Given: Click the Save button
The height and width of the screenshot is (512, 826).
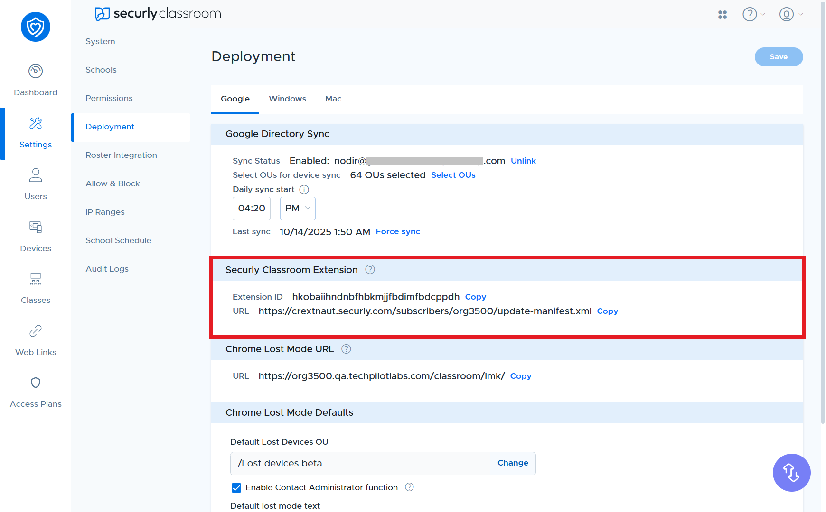Looking at the screenshot, I should (779, 57).
